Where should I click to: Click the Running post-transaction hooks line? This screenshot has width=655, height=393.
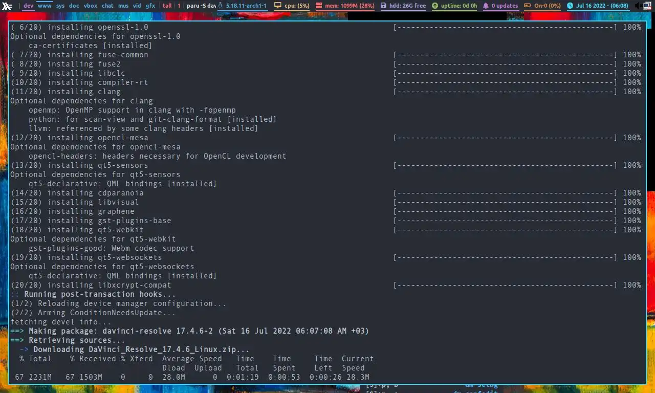[93, 294]
